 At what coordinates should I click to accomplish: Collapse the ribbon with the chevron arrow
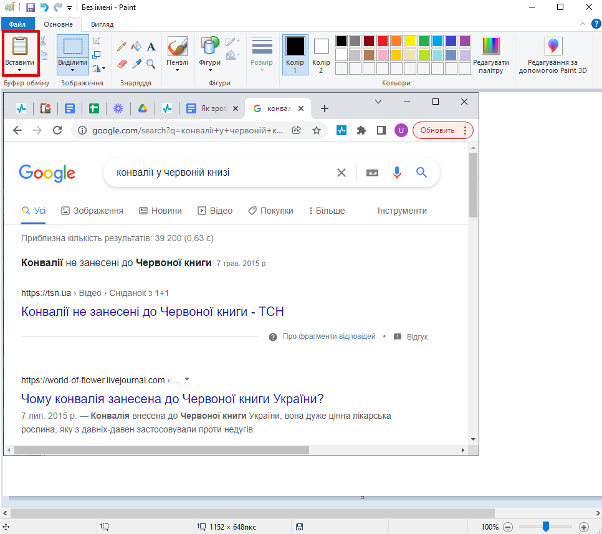[583, 24]
